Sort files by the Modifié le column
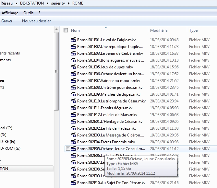The image size is (217, 188). (159, 30)
